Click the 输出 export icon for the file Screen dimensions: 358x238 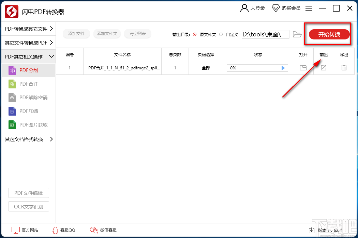pyautogui.click(x=323, y=68)
